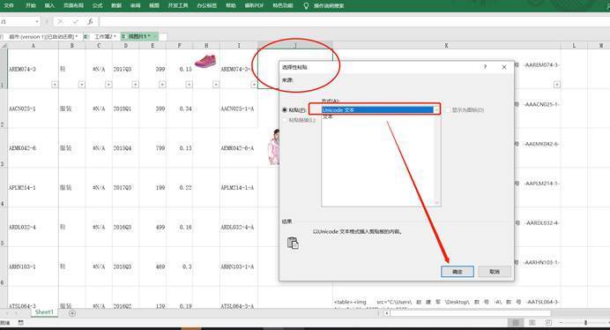610x330 pixels.
Task: Open the filter dropdown in column K
Action: coord(557,84)
